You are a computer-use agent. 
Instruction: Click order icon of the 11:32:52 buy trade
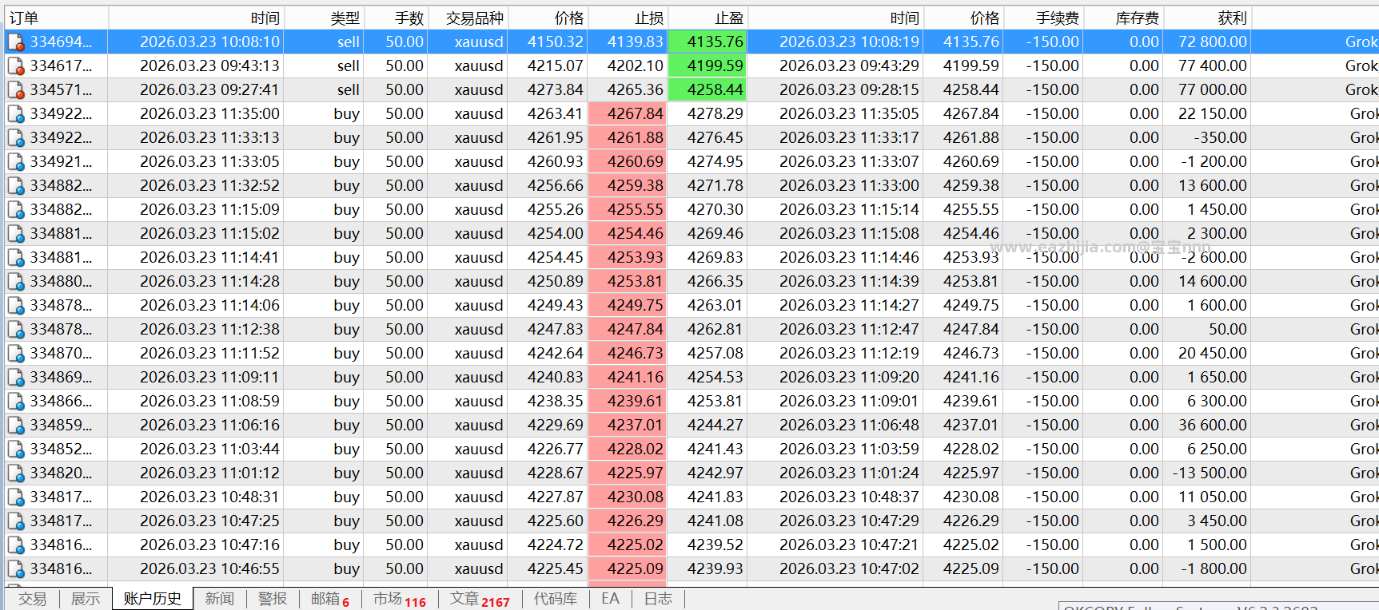tap(16, 185)
